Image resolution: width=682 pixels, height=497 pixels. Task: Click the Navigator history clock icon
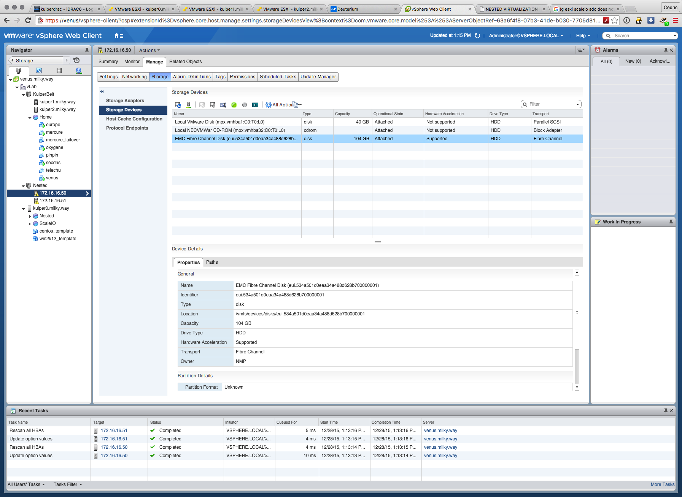coord(76,60)
